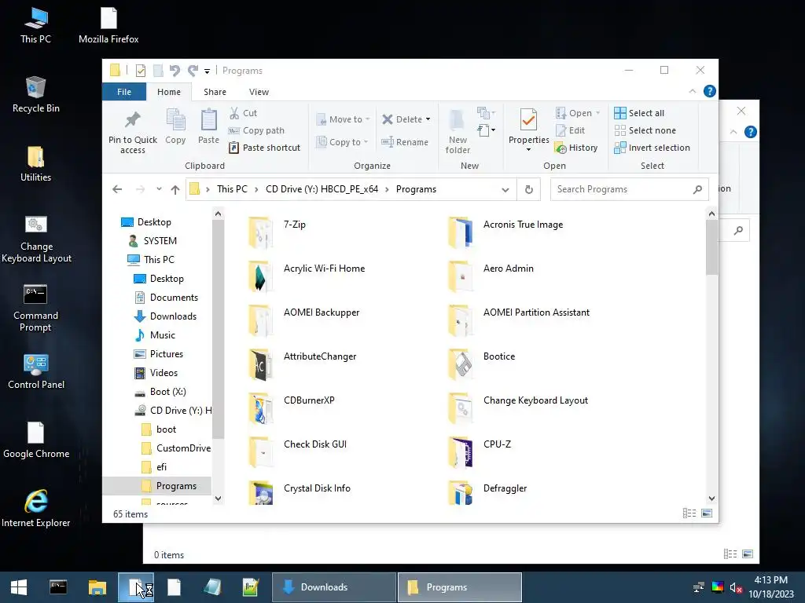This screenshot has width=805, height=603.
Task: Switch to the Home ribbon tab
Action: pyautogui.click(x=169, y=92)
